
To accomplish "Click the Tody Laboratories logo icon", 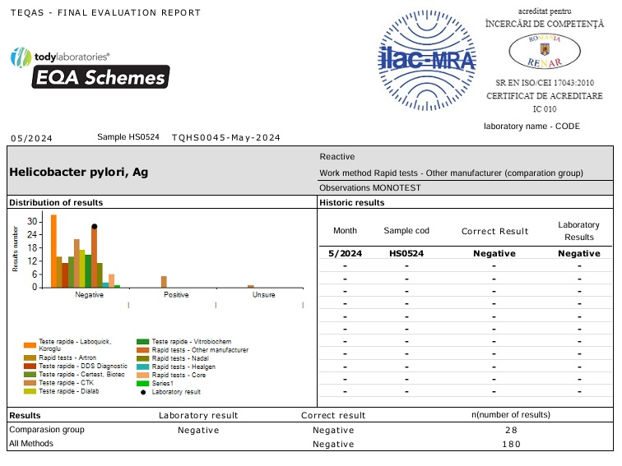I will point(20,58).
